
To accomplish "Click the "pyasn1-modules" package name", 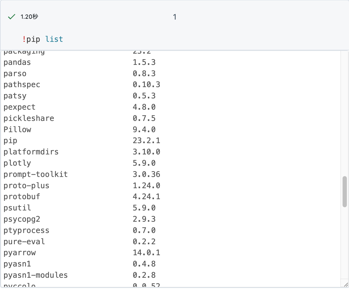I will tap(35, 275).
